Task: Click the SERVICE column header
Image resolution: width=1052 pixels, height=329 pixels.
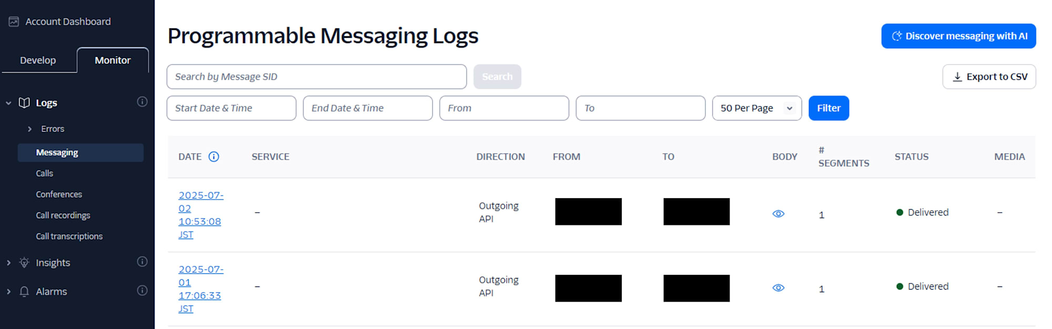Action: click(270, 157)
